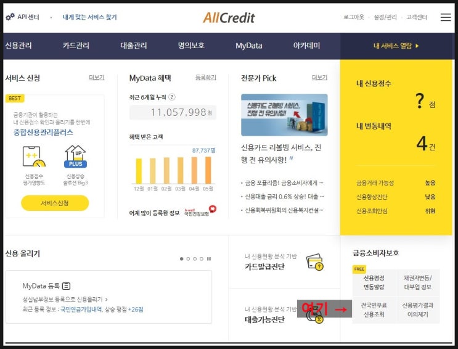Screen dimensions: 458x349
Task: Click 신용조회안심 row
Action: coord(396,211)
